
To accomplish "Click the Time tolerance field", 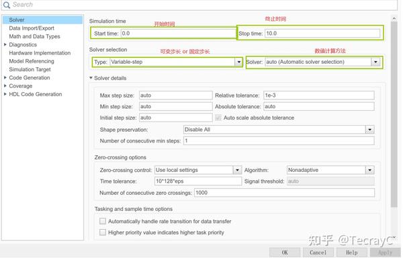I will click(x=198, y=181).
